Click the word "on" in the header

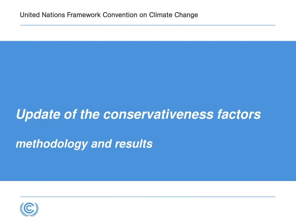[x=143, y=15]
